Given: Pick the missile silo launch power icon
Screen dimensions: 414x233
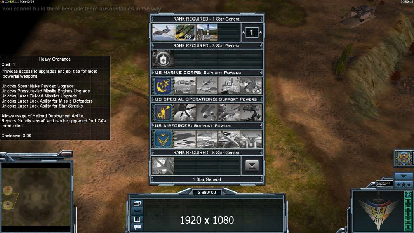Looking at the screenshot, I should 207,32.
